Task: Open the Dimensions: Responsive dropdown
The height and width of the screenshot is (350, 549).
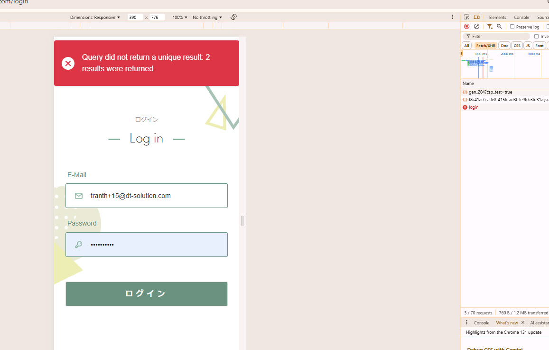Action: (x=95, y=18)
